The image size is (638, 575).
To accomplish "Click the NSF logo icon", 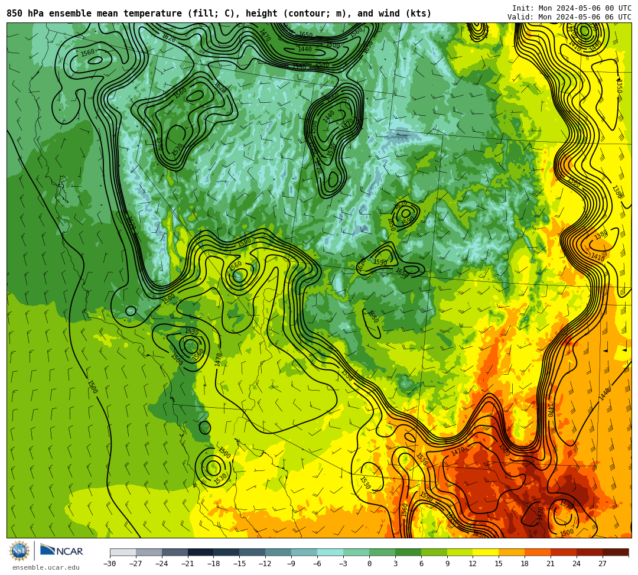I will click(19, 551).
